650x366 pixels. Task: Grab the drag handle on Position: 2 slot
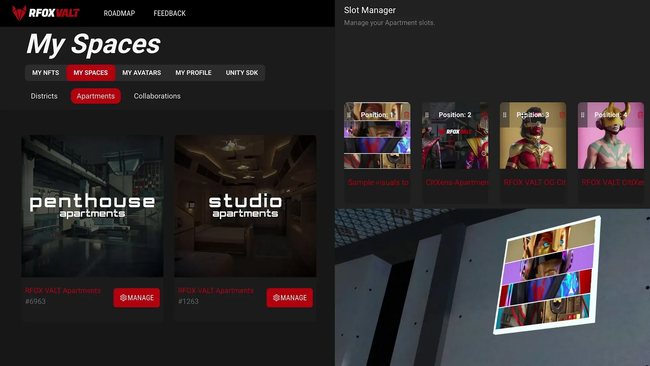coord(427,115)
